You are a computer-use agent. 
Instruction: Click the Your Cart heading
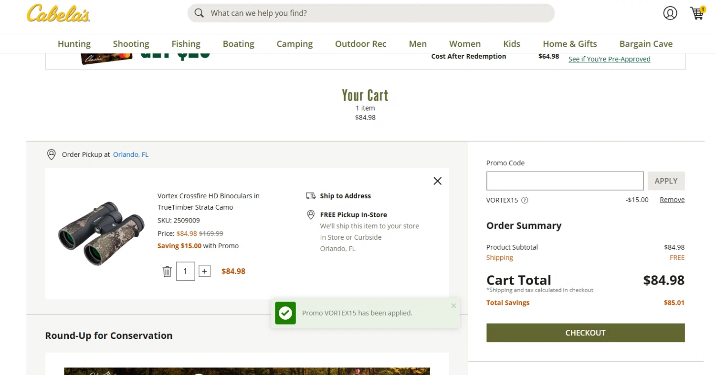coord(365,95)
